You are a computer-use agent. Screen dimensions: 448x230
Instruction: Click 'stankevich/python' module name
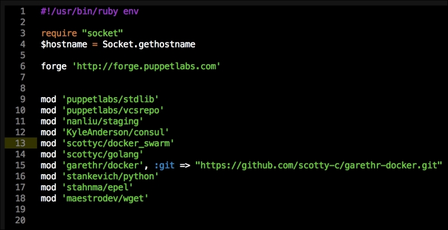click(110, 176)
